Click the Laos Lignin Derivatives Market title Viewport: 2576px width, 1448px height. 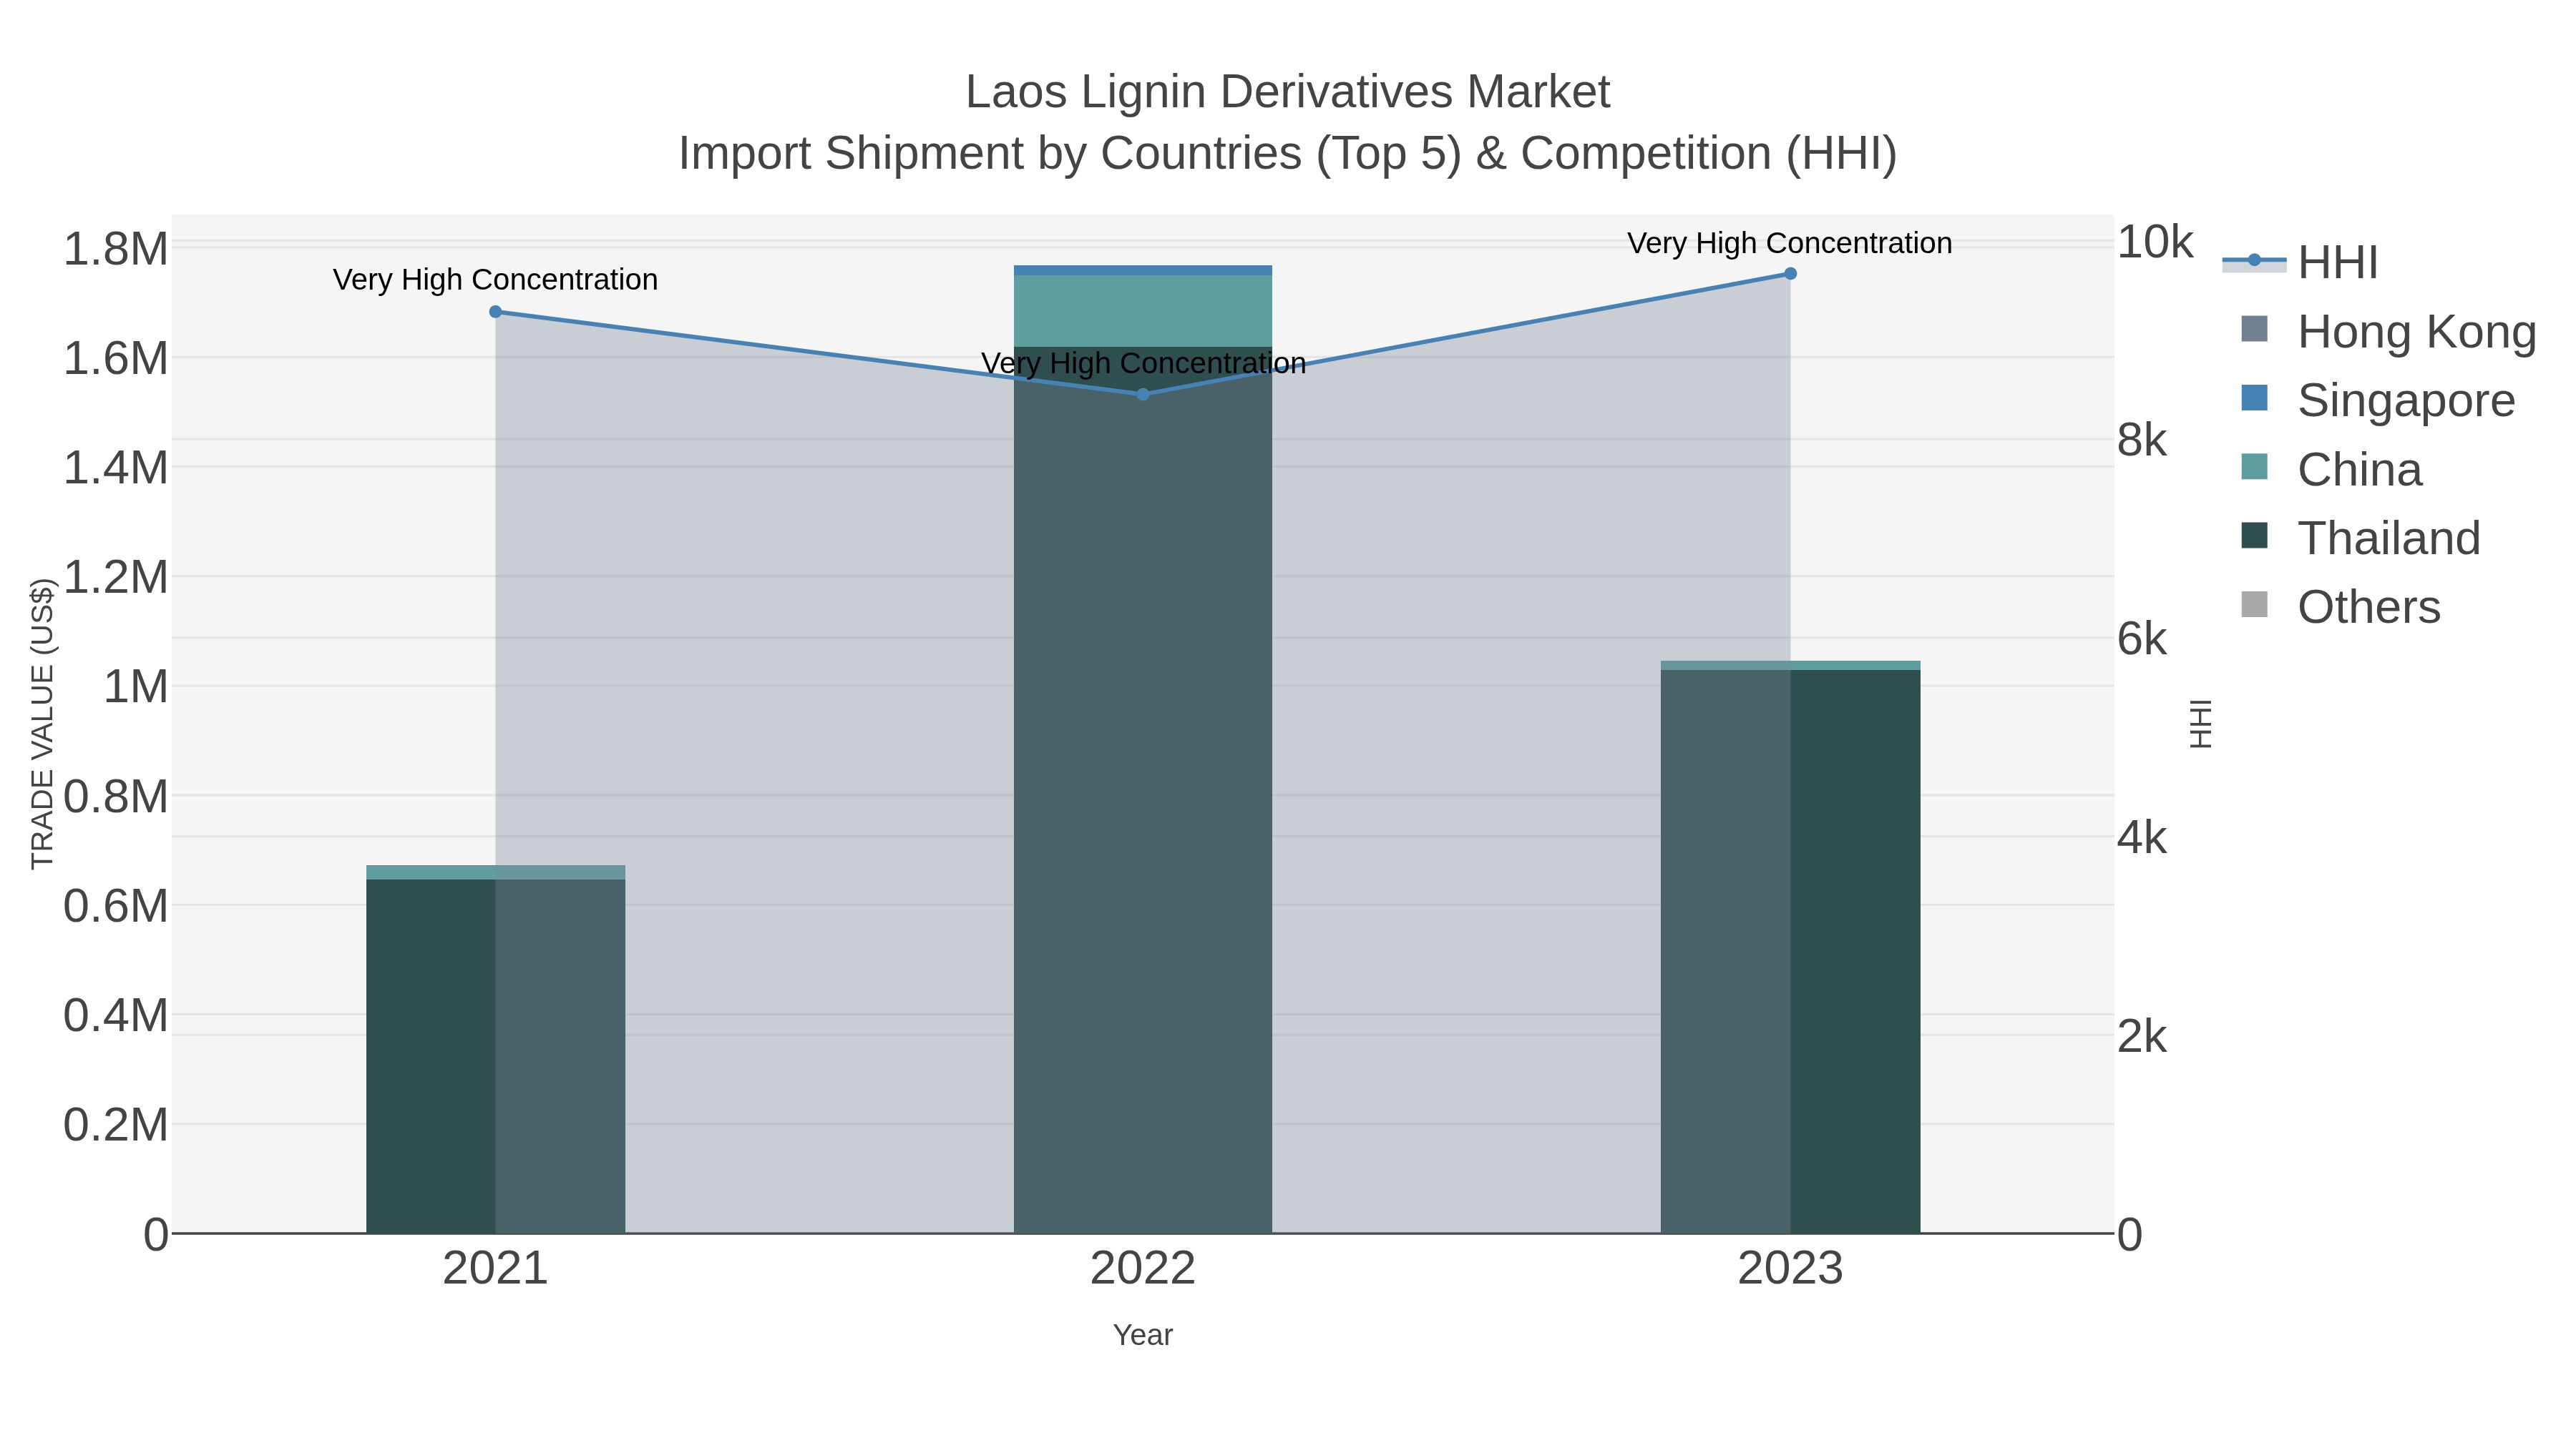point(1288,92)
